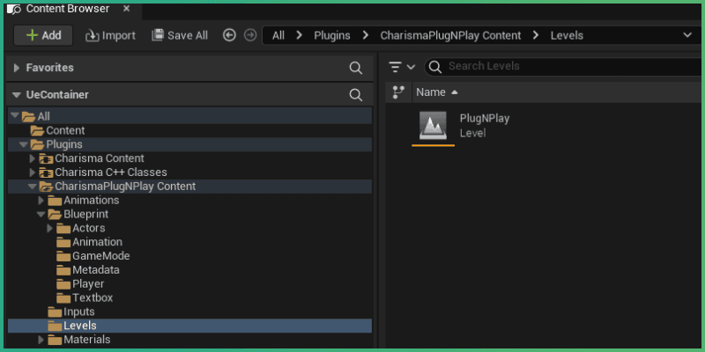Expand the Favorites section

click(17, 69)
